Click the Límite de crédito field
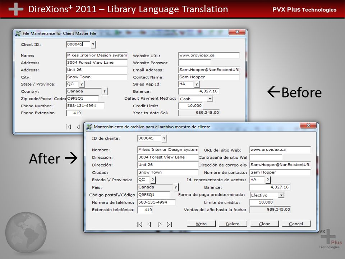345x259 pixels. [x=262, y=203]
